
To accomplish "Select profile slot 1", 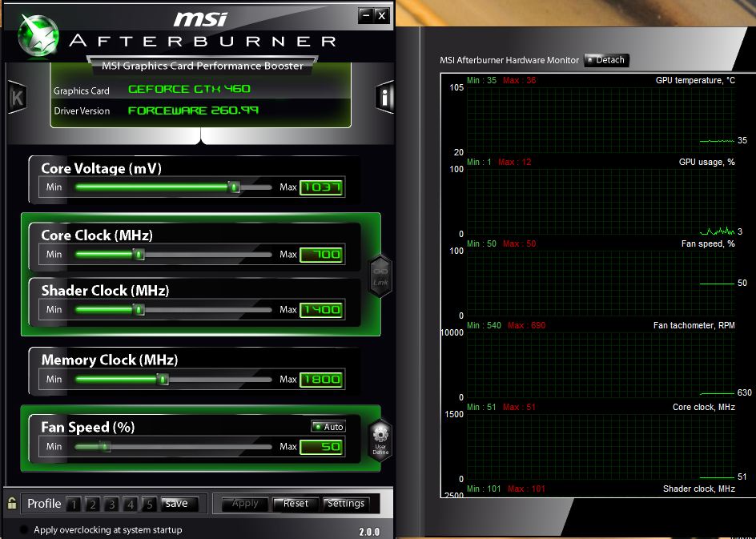I will click(74, 504).
